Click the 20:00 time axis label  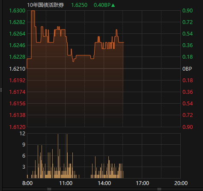(181, 183)
